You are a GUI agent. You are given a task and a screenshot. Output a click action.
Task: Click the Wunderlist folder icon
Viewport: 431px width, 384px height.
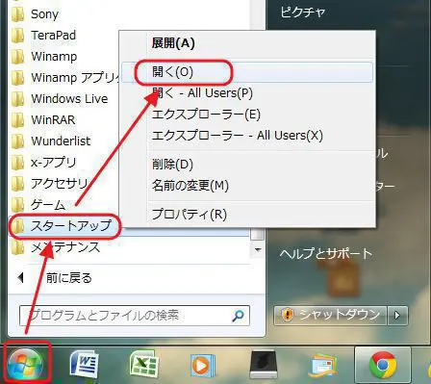tap(17, 141)
